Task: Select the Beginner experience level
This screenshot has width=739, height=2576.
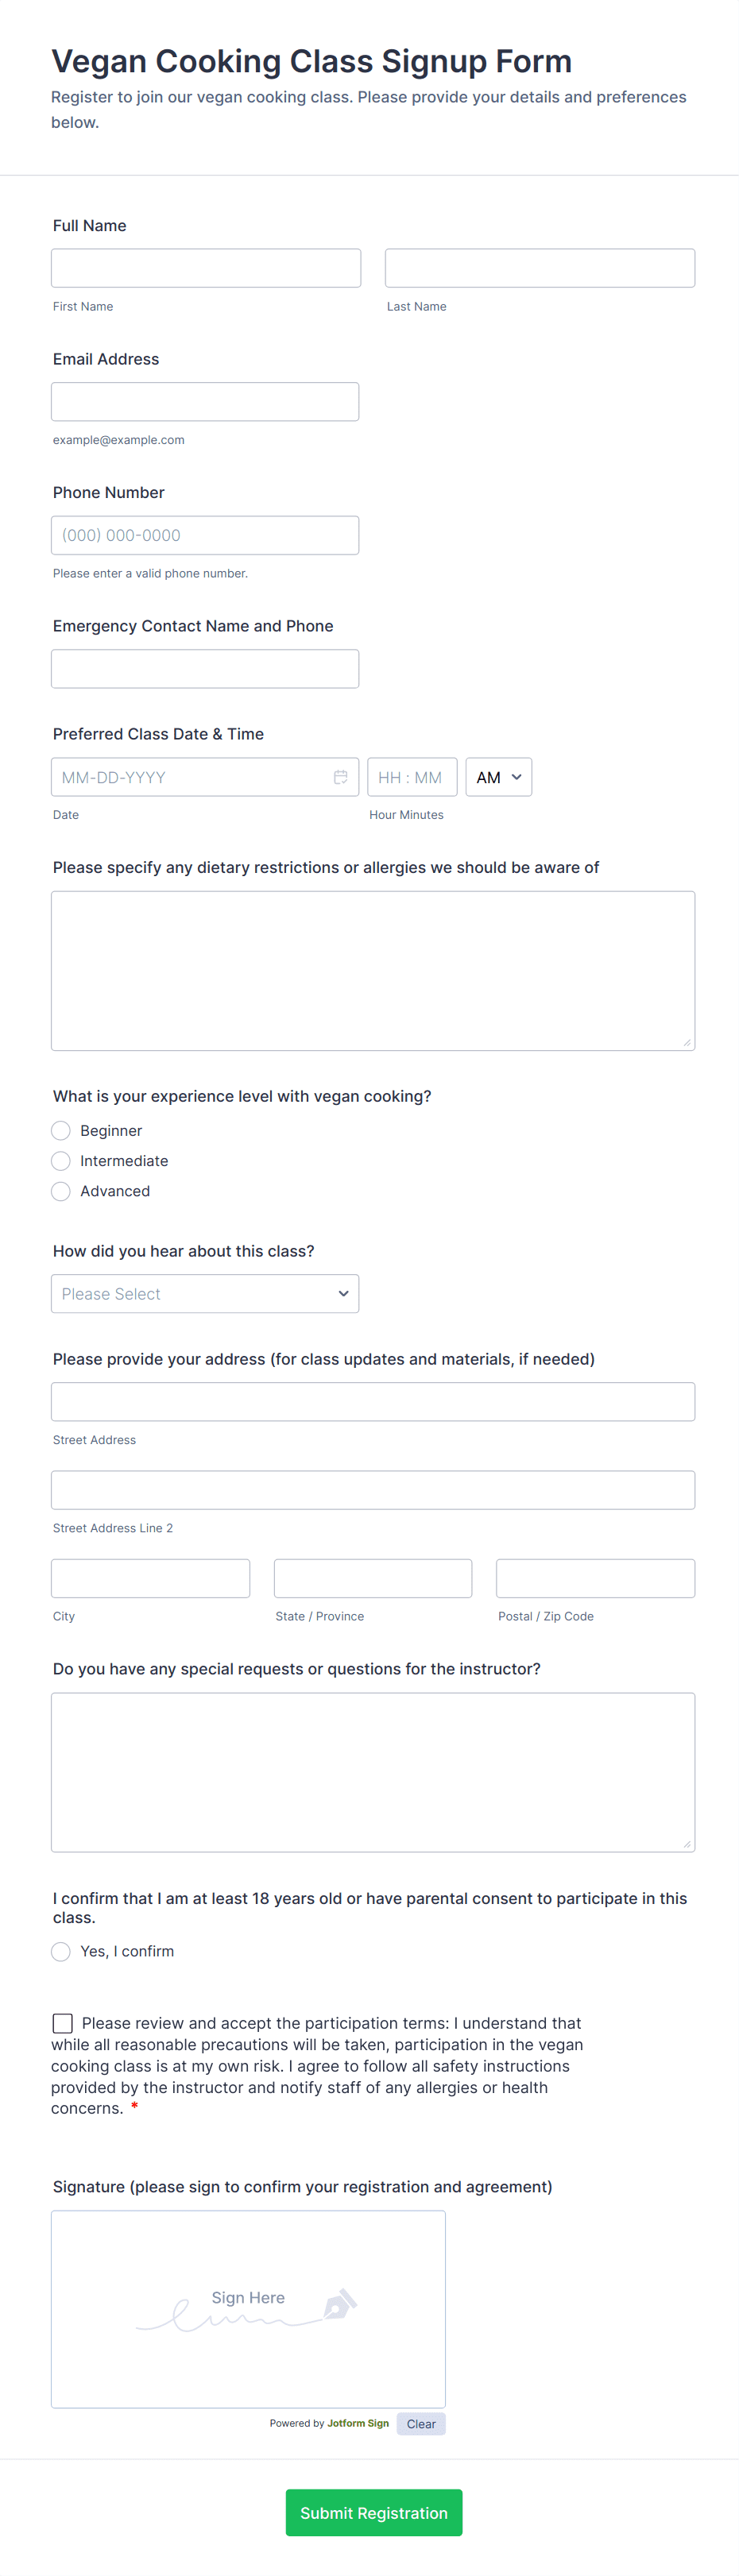Action: click(x=61, y=1130)
